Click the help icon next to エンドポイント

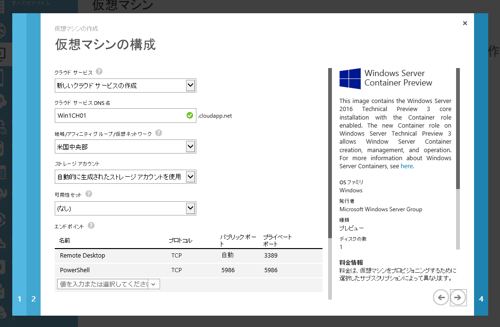(x=91, y=225)
